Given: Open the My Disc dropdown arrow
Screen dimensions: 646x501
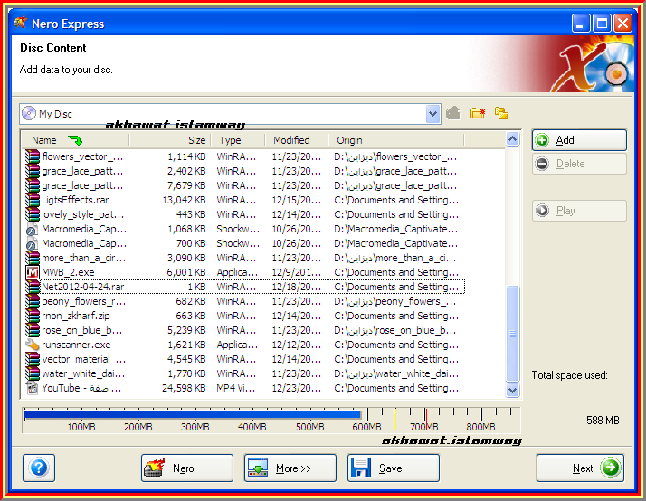Looking at the screenshot, I should click(432, 114).
